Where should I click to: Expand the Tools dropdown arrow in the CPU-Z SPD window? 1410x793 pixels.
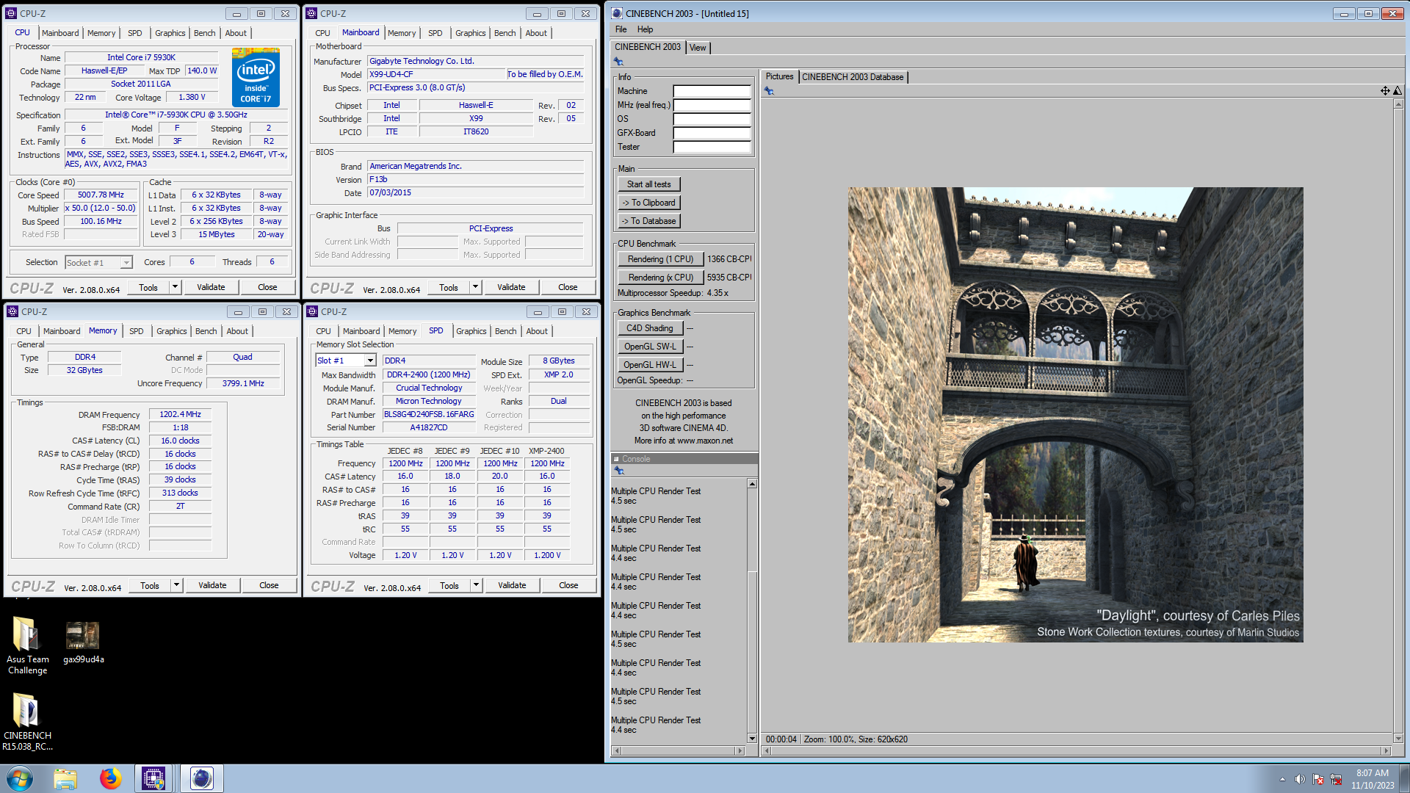(x=476, y=585)
